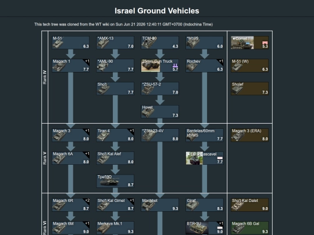Click the cloned-from-WT-wiki timestamp text
Screen dimensions: 314x235
(123, 24)
